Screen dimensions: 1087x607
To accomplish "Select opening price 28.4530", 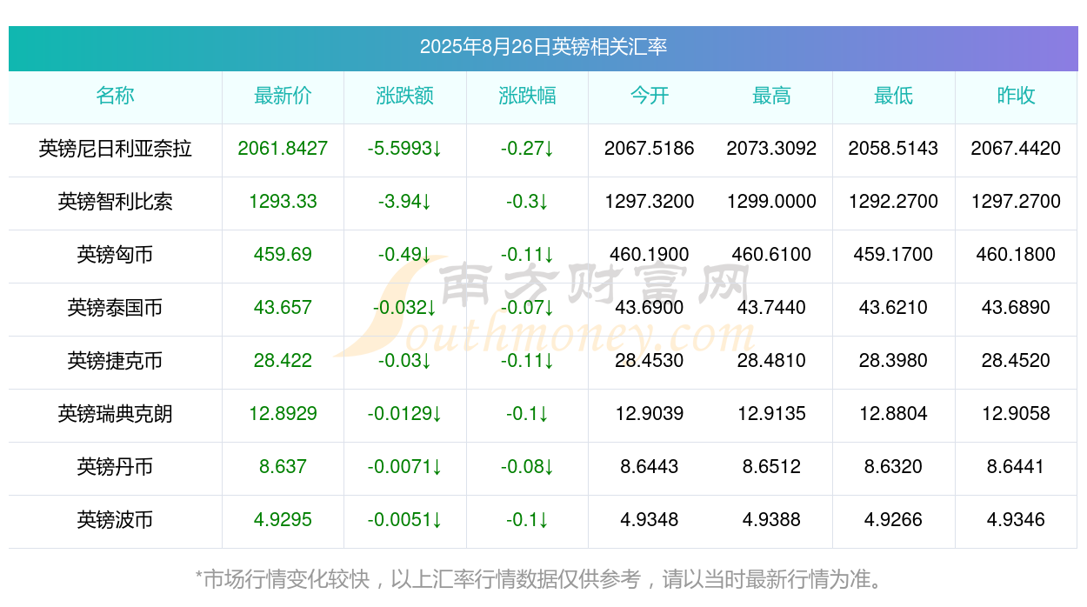I will pyautogui.click(x=650, y=361).
